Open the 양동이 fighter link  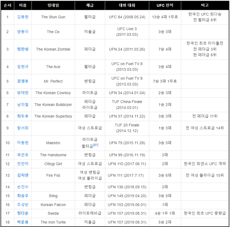(23, 32)
